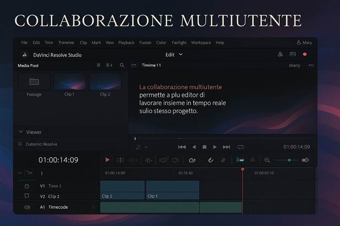
Task: Mute the A1 Timecode audio track
Action: pos(27,207)
